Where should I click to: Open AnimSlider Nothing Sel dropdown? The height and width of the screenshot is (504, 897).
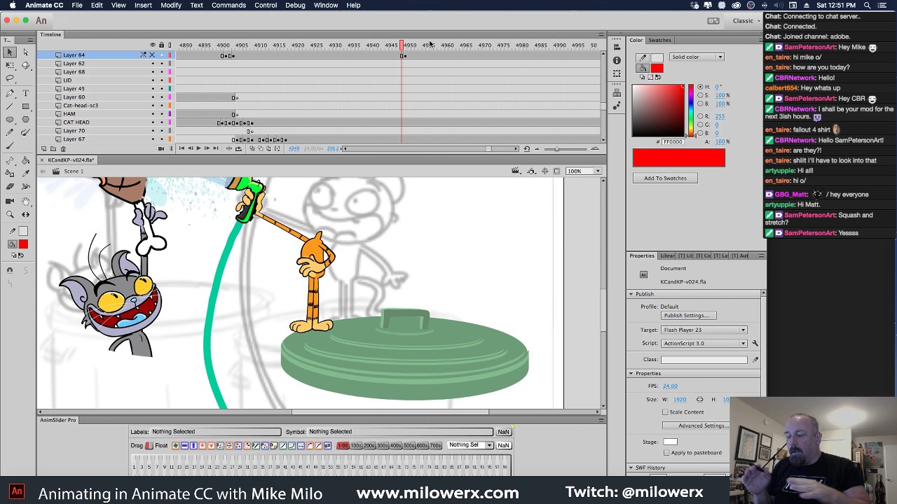pos(470,445)
